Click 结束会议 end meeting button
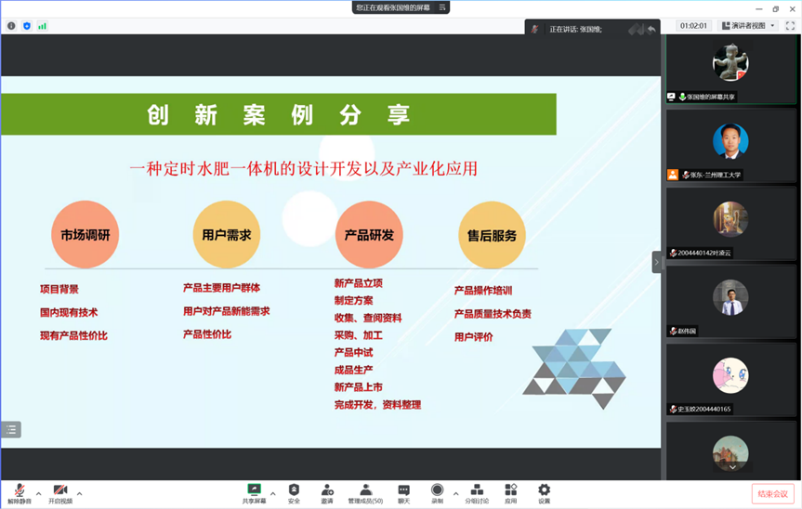Viewport: 802px width, 509px height. click(772, 494)
